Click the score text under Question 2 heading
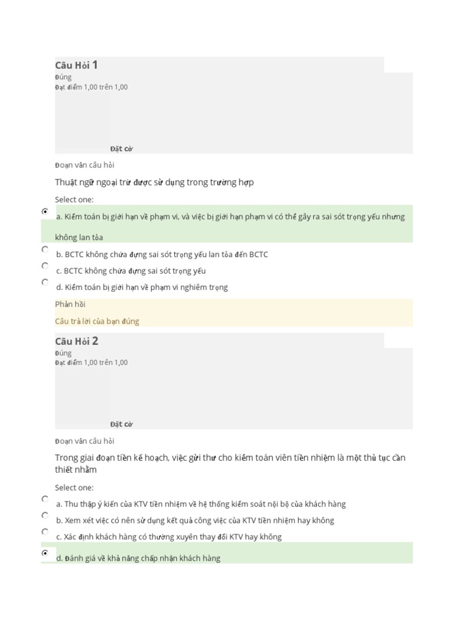The height and width of the screenshot is (624, 468). click(x=91, y=363)
